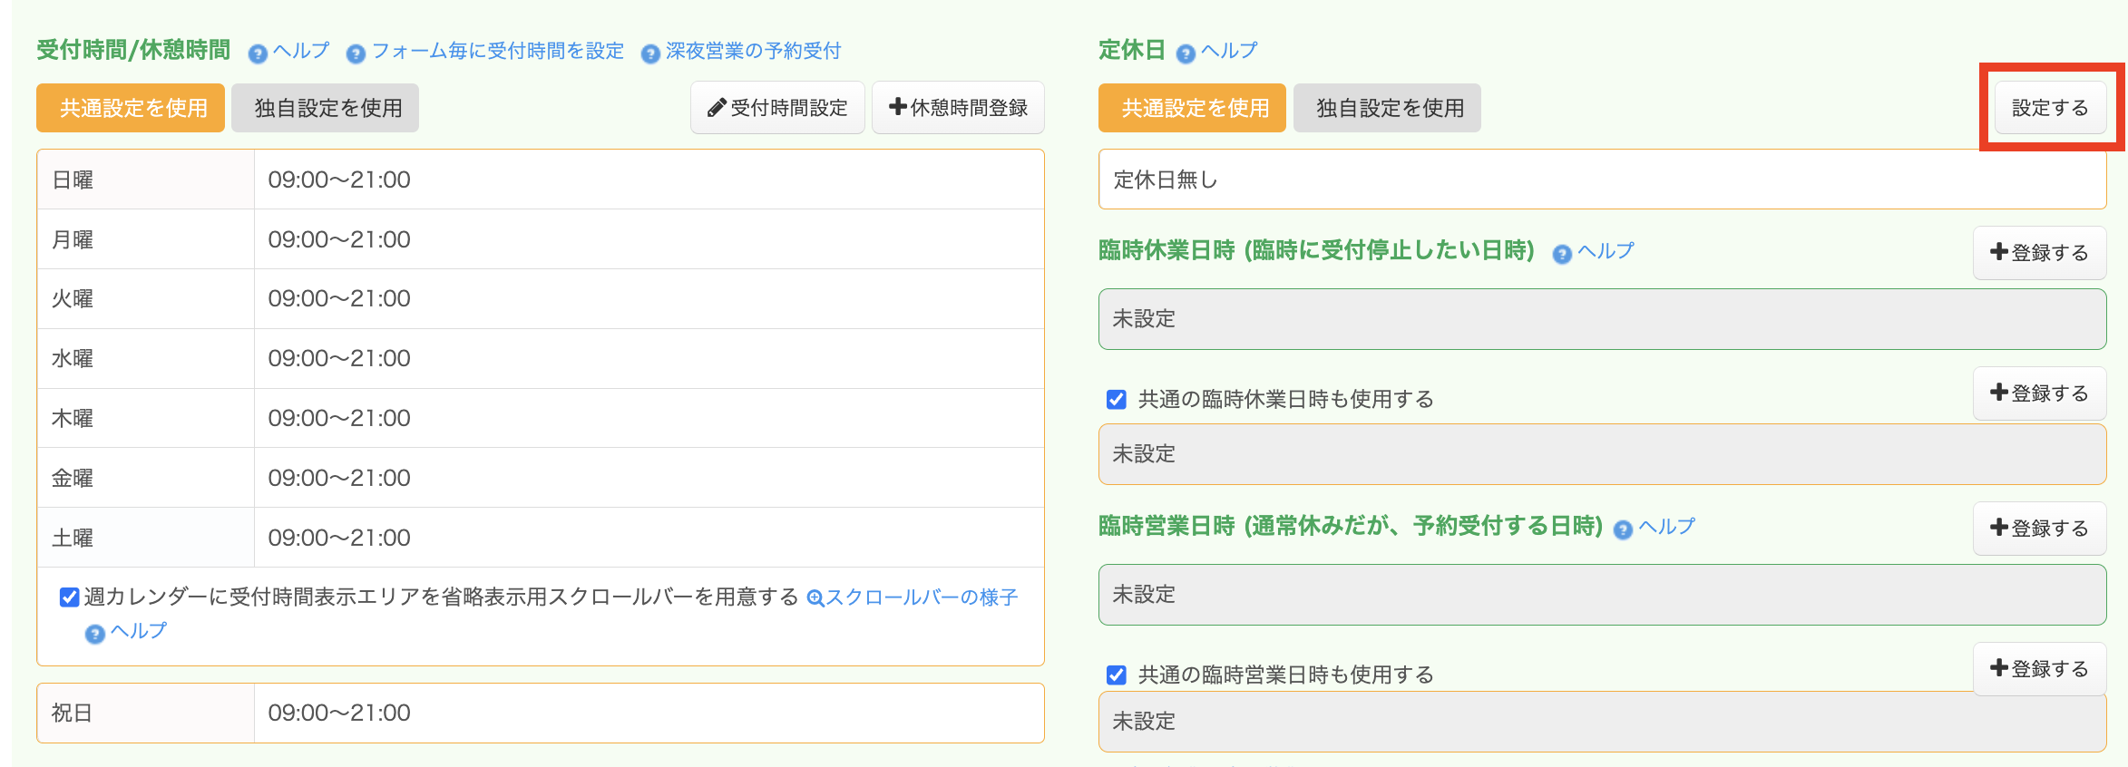Click the plus 休憩時間登録 button
The image size is (2128, 767).
click(x=958, y=108)
